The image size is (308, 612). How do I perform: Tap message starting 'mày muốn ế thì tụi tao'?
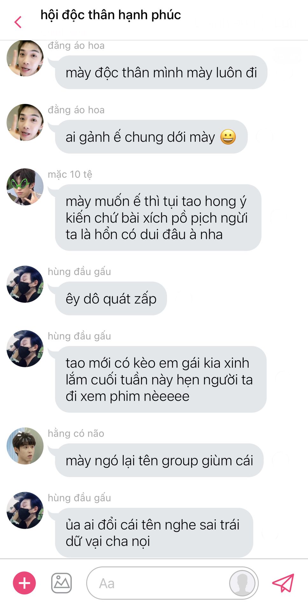[158, 217]
